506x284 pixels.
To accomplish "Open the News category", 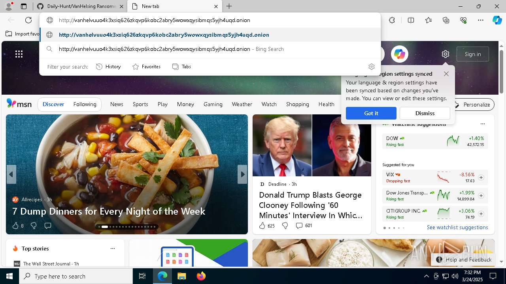I will point(117,104).
